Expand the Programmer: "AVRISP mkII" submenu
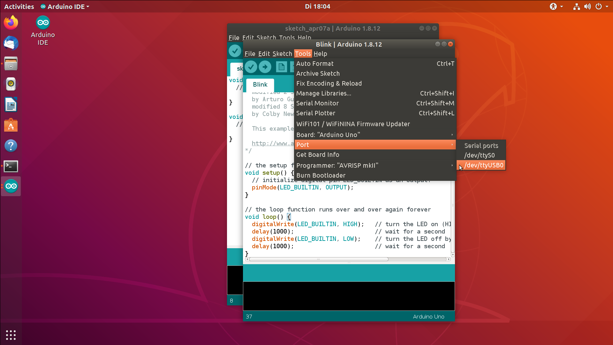Screen dimensions: 613x345 pos(375,165)
